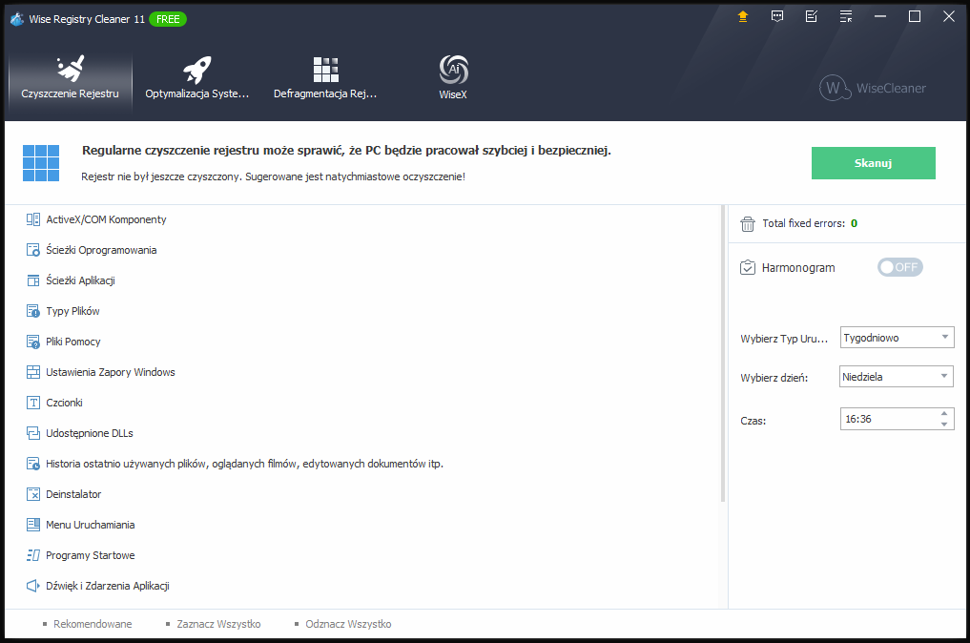Click the trash icon beside Total fixed errors

coord(748,223)
